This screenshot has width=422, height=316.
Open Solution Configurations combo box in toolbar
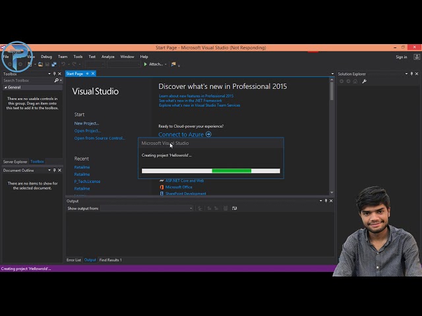95,65
